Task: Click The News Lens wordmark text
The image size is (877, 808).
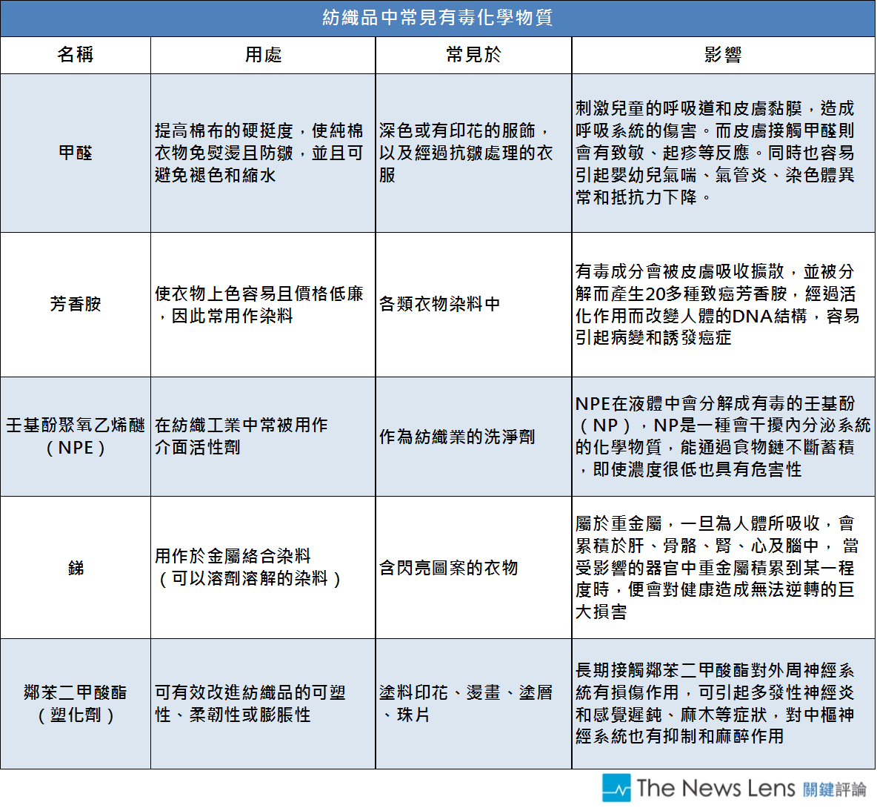Action: tap(716, 788)
